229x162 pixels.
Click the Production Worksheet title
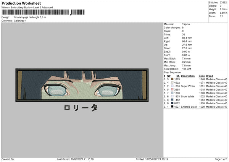(x=21, y=3)
